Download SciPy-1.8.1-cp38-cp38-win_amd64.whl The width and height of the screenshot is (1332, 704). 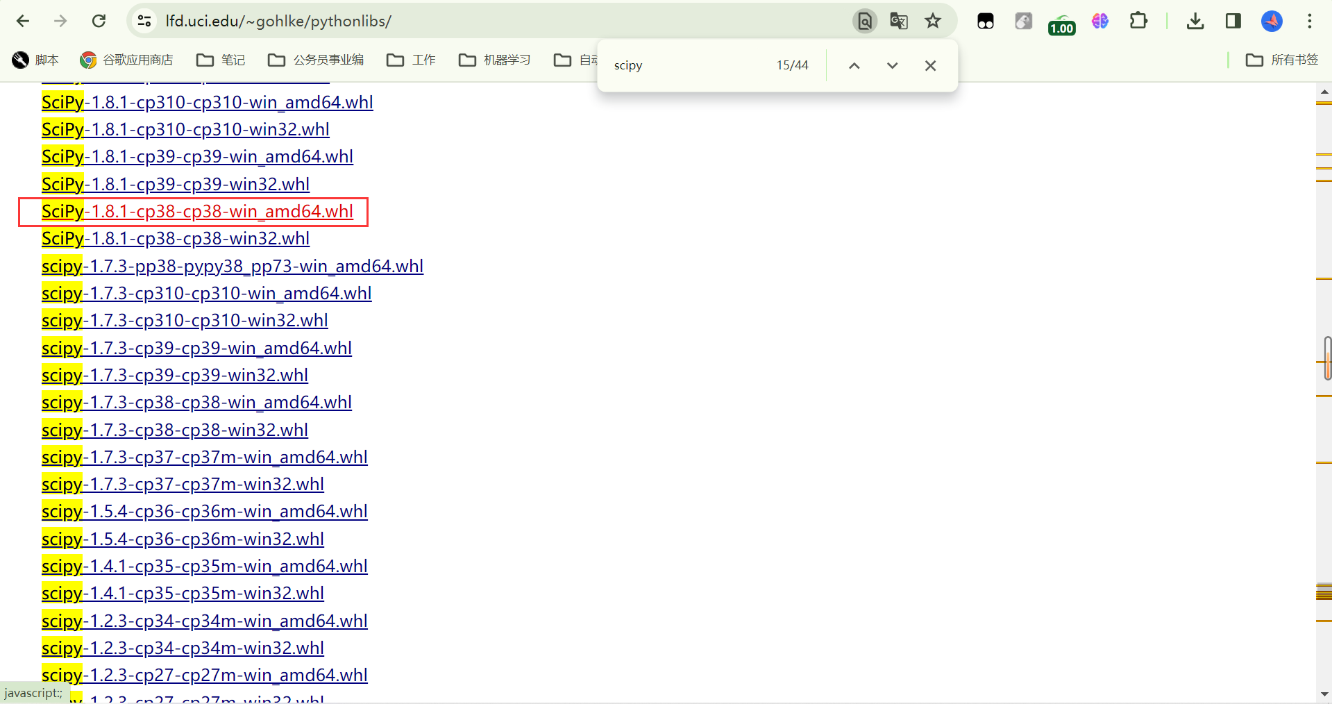tap(197, 211)
